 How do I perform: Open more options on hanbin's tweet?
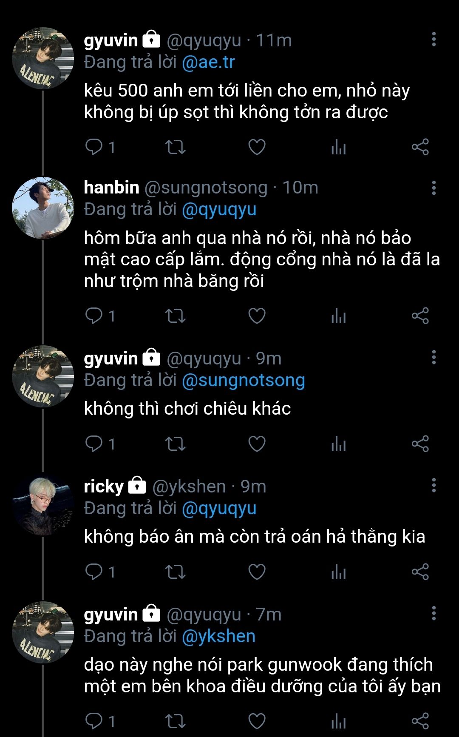pos(433,188)
